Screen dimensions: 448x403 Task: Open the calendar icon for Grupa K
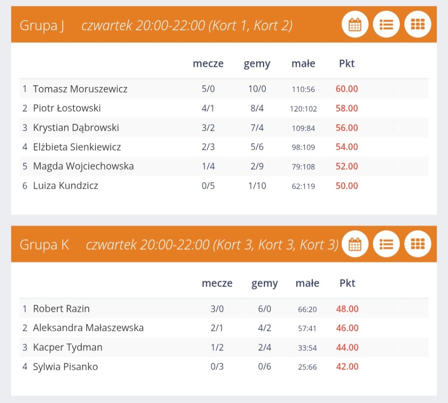tap(355, 244)
